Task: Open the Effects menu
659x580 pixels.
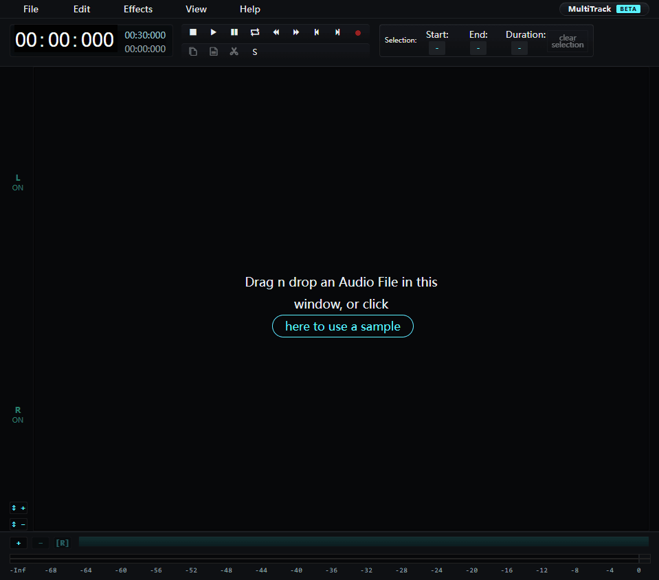Action: point(138,9)
